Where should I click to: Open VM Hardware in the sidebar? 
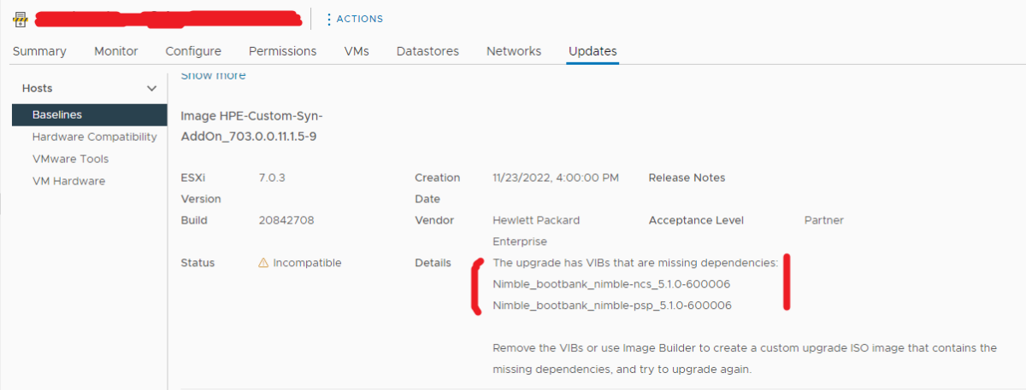click(x=68, y=181)
